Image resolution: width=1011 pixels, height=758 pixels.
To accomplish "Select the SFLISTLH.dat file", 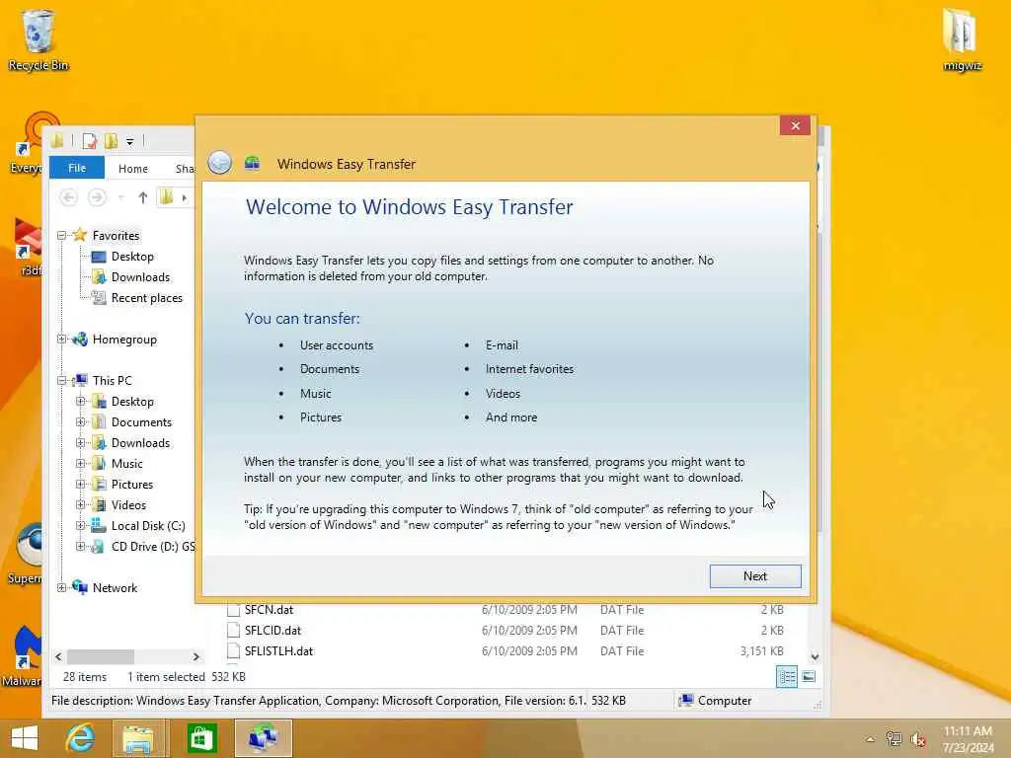I will [x=277, y=651].
